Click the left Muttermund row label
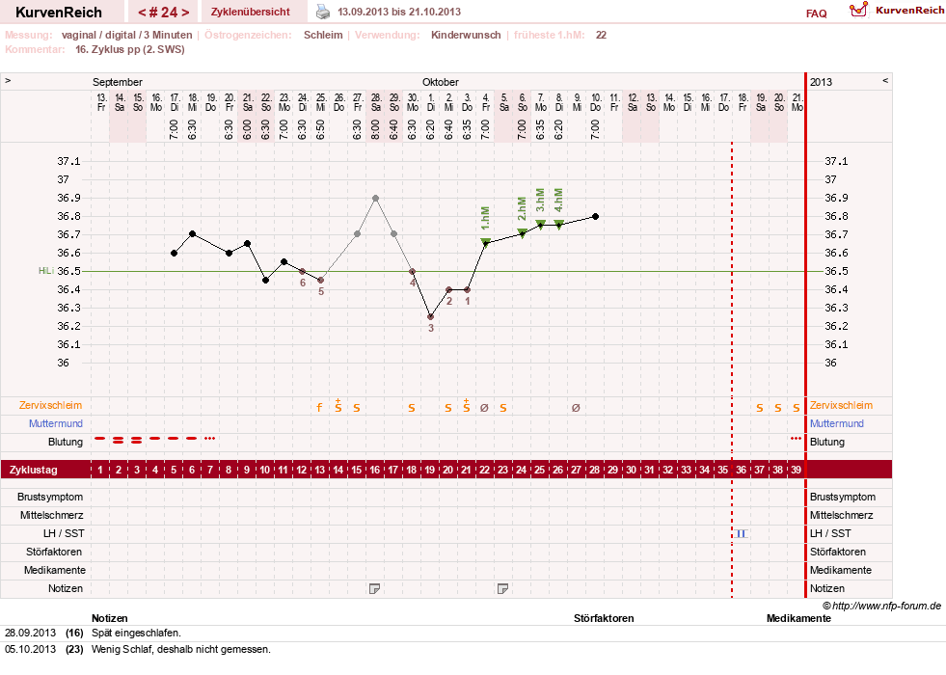The height and width of the screenshot is (675, 946). pos(56,423)
